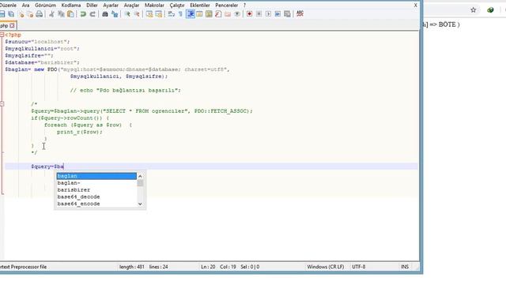Click 'length : 481' in status bar
Viewport: 506px width, 284px height.
tap(132, 267)
